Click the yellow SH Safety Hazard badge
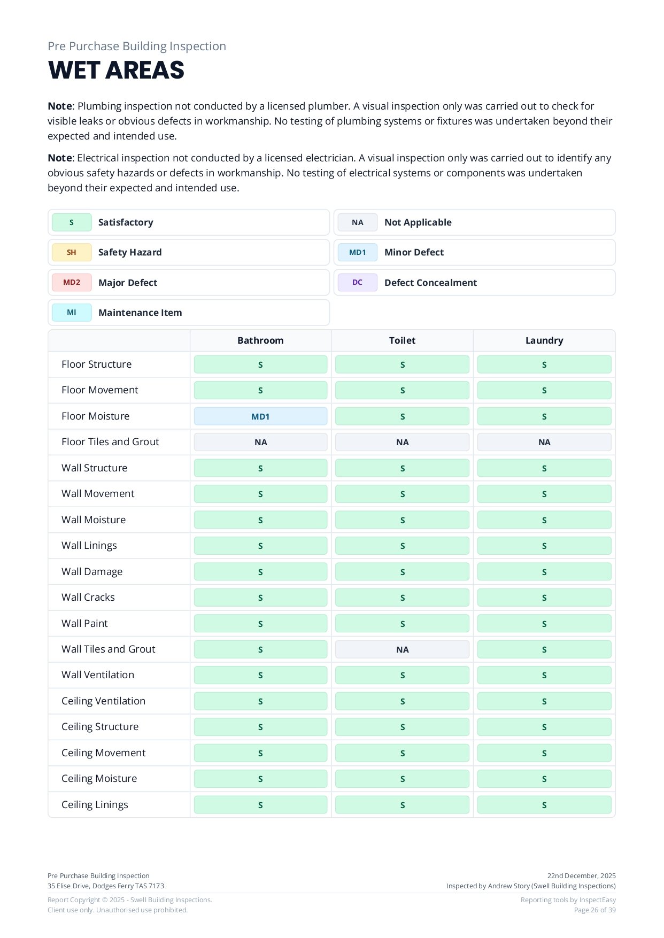Viewport: 664px width, 938px height. (x=72, y=252)
